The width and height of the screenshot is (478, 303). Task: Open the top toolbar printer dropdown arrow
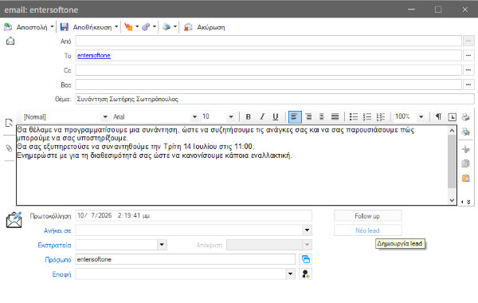175,27
